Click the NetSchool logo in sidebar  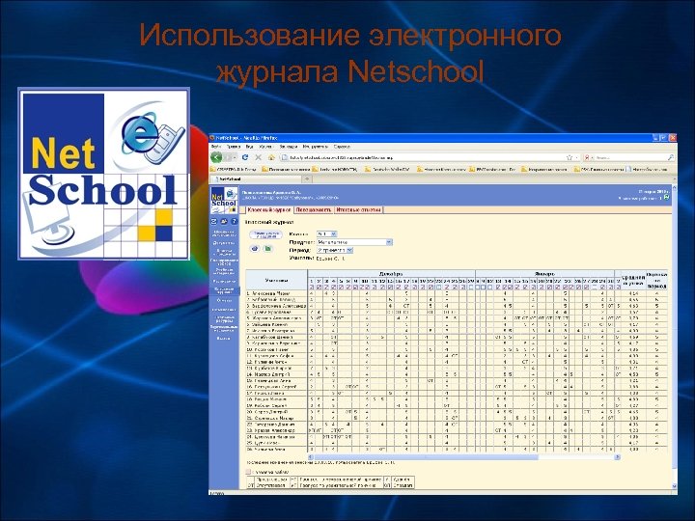click(224, 201)
